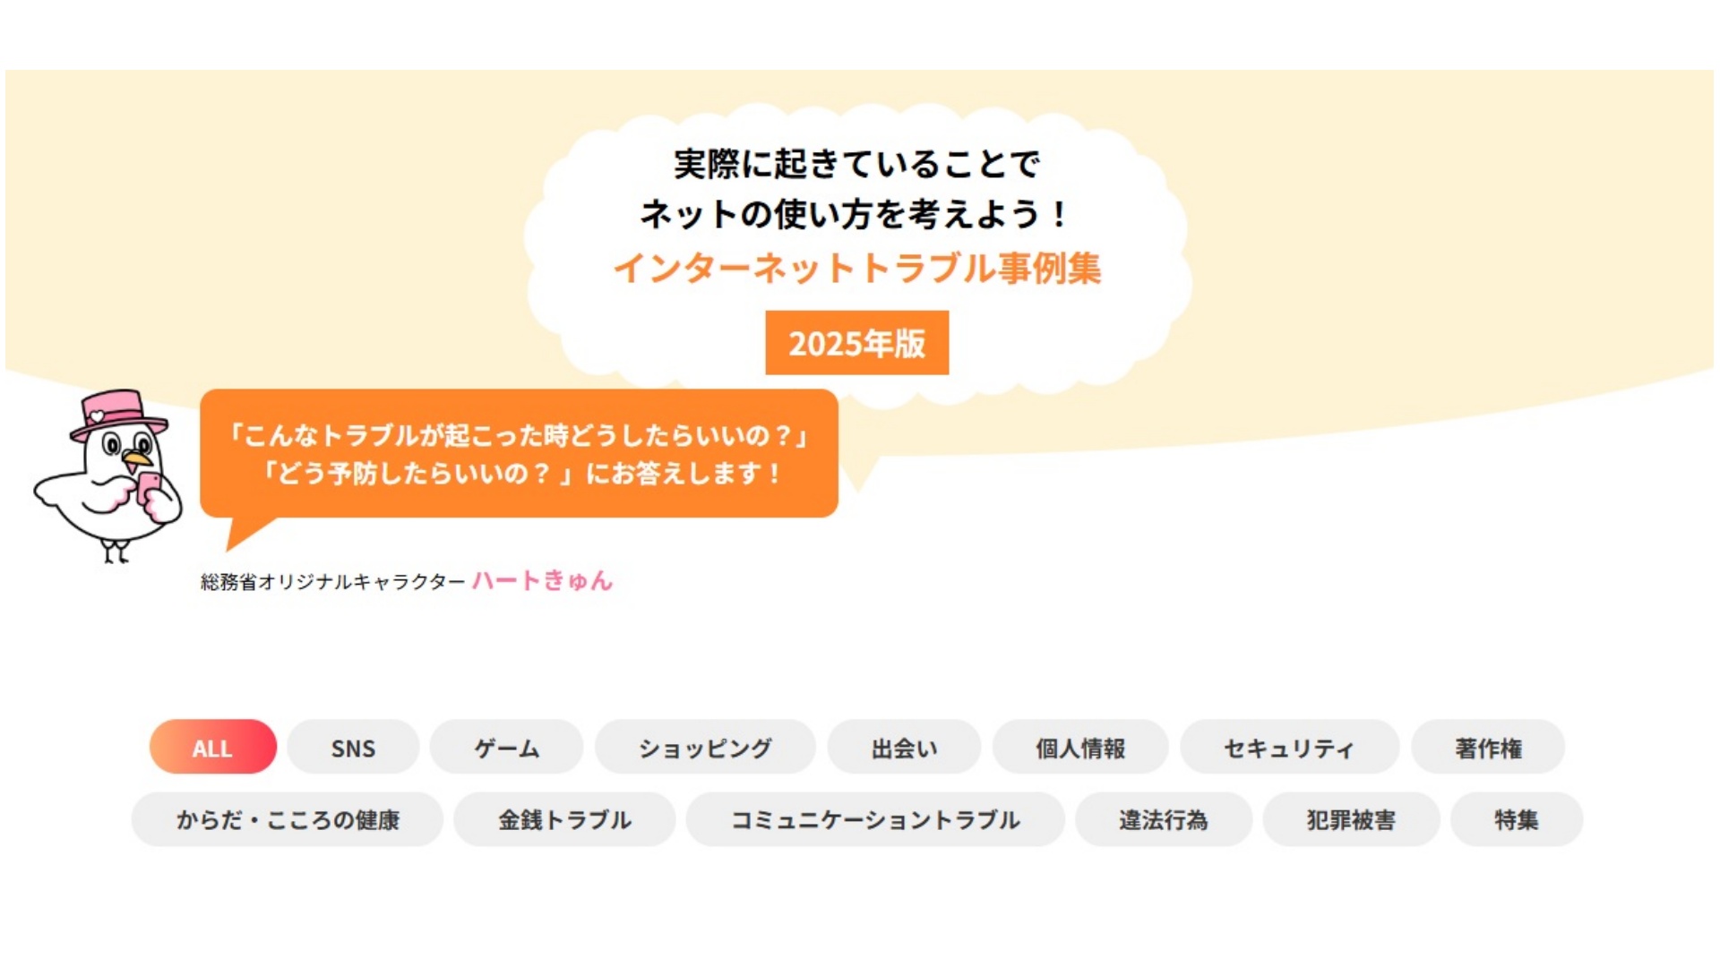Click the インターネットトラブル事例集 orange title

click(x=857, y=268)
